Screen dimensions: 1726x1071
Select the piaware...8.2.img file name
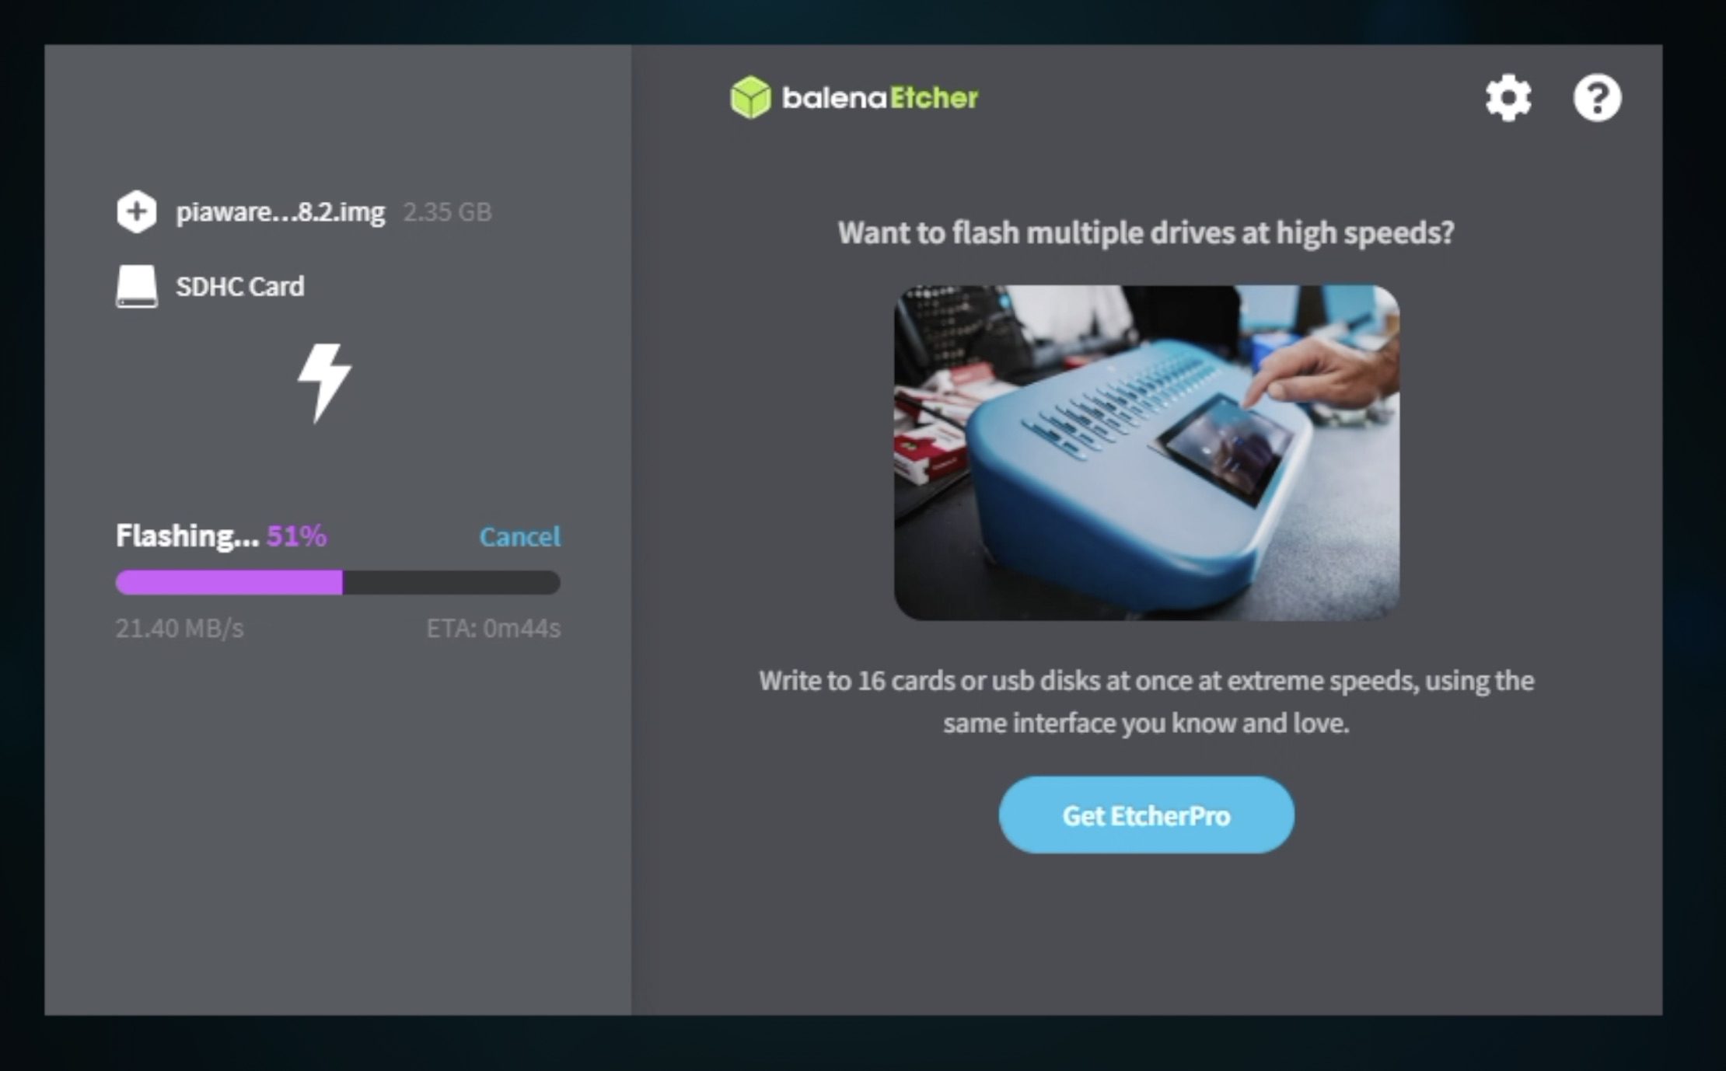point(280,212)
